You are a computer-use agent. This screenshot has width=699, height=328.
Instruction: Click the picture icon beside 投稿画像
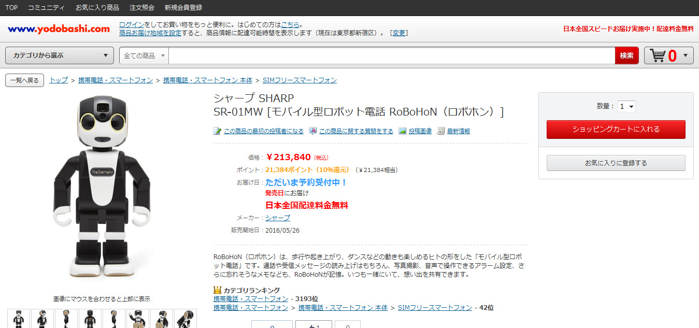pyautogui.click(x=402, y=131)
